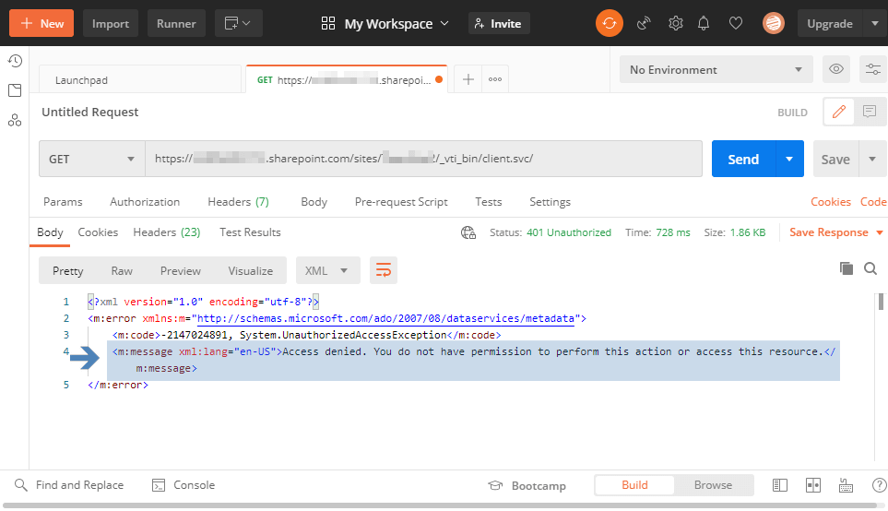This screenshot has width=888, height=511.
Task: Open the XML format dropdown
Action: 328,271
